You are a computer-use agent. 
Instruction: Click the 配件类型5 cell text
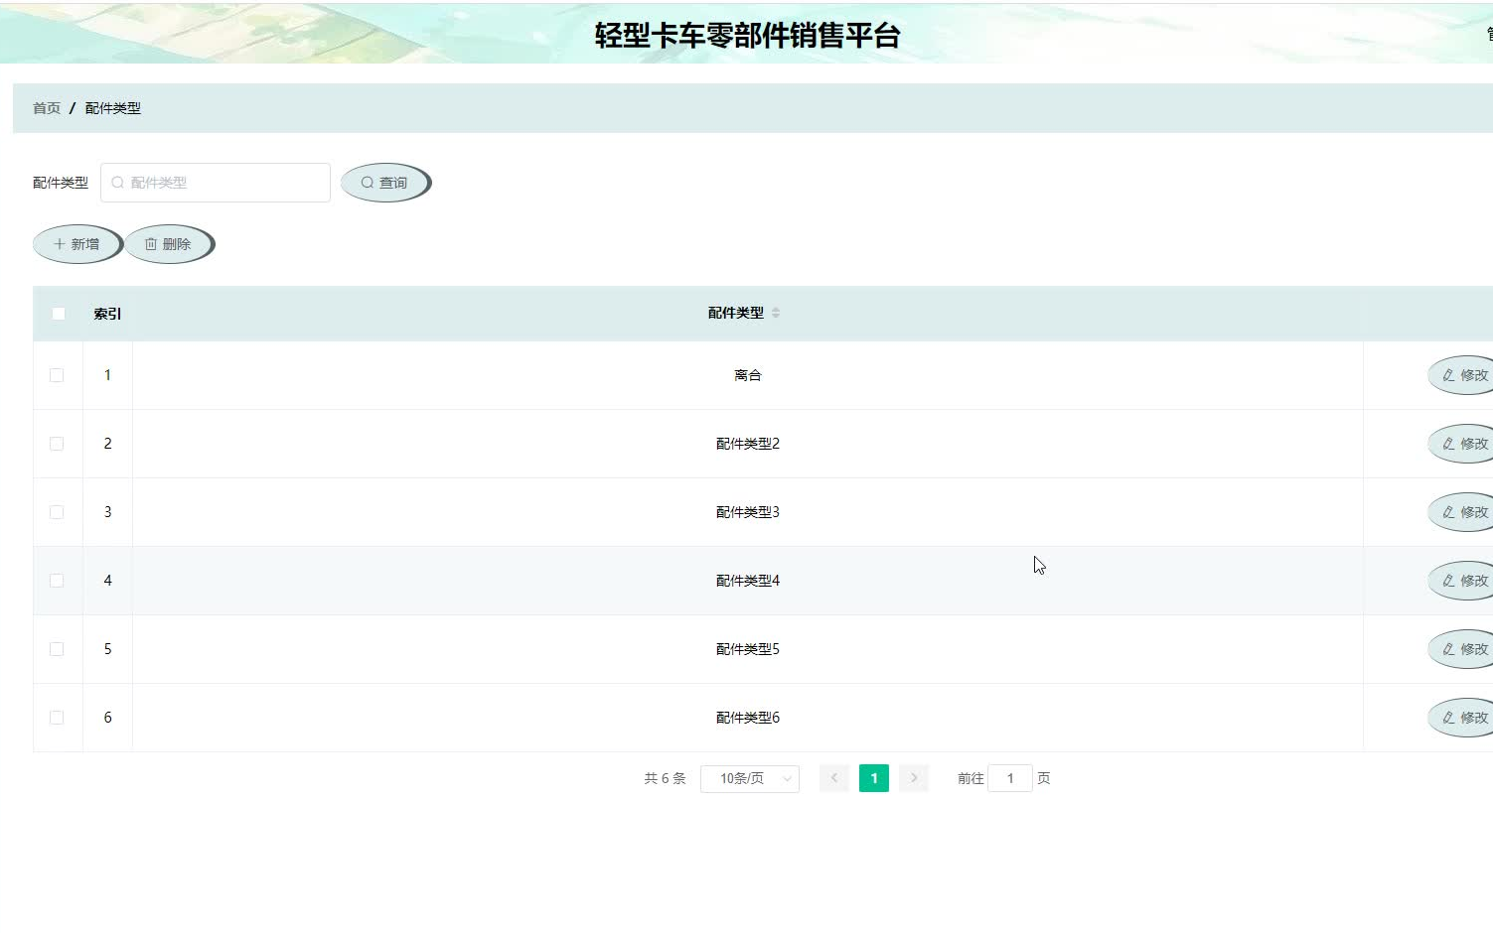click(x=748, y=649)
